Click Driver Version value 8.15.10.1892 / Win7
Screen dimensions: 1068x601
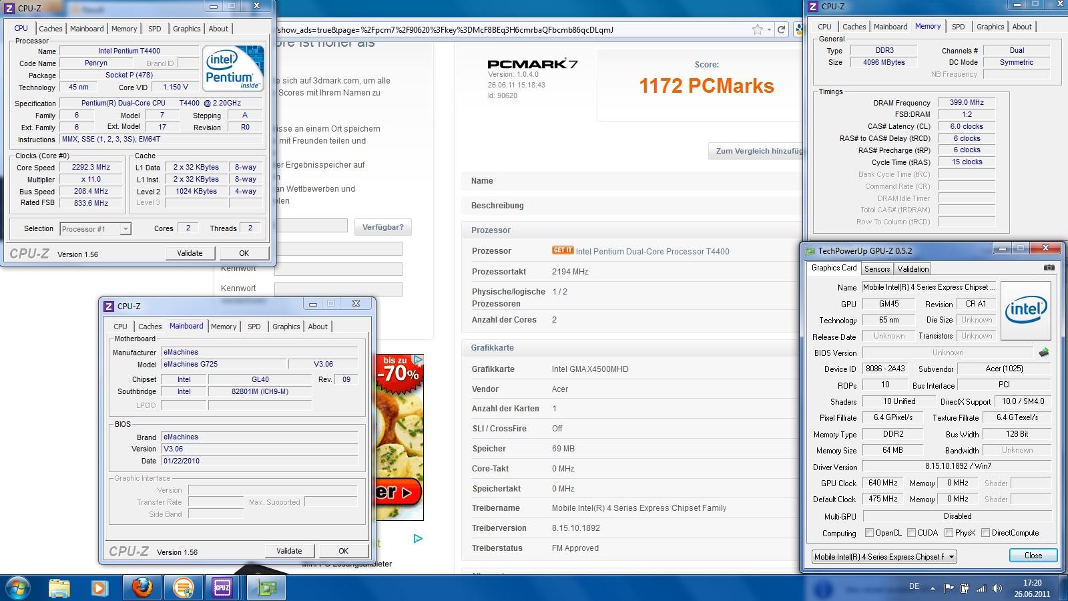(957, 466)
